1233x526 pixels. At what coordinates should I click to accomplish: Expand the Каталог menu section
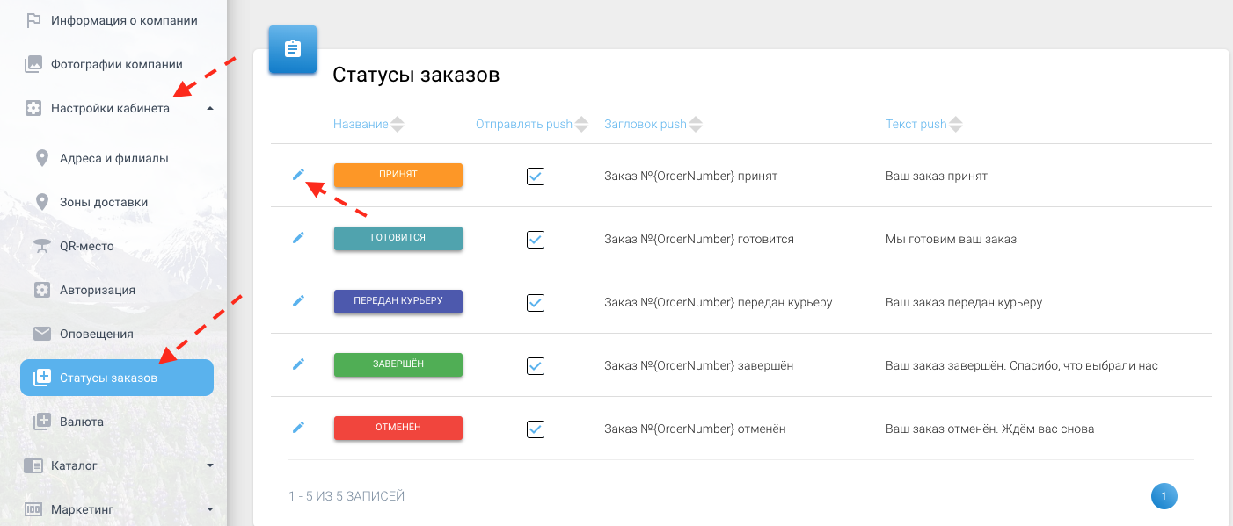tap(209, 465)
